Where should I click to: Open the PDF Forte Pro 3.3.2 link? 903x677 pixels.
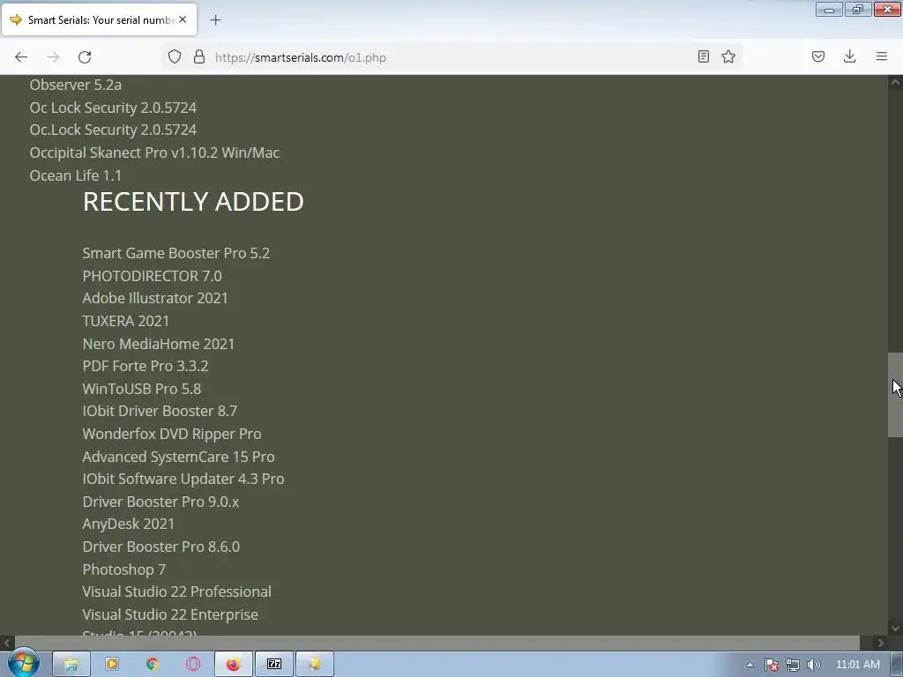[146, 366]
